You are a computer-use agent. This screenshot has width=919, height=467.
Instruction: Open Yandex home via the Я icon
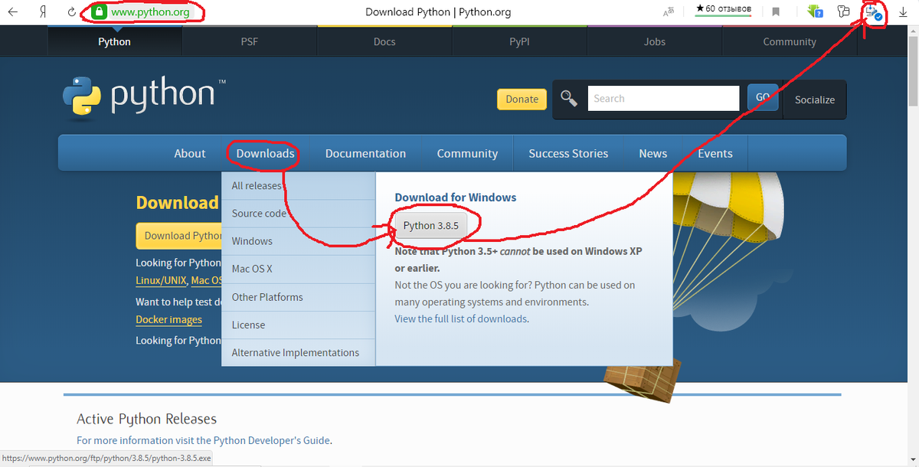[x=42, y=11]
